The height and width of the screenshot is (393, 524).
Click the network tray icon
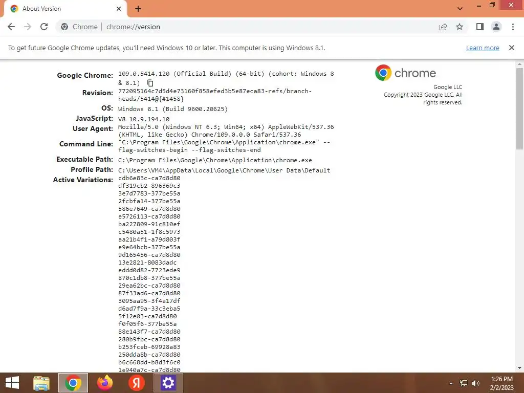pyautogui.click(x=464, y=383)
